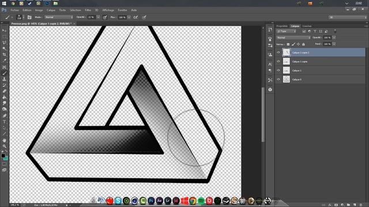The height and width of the screenshot is (207, 369).
Task: Open workspace switcher dropdown
Action: pos(347,17)
